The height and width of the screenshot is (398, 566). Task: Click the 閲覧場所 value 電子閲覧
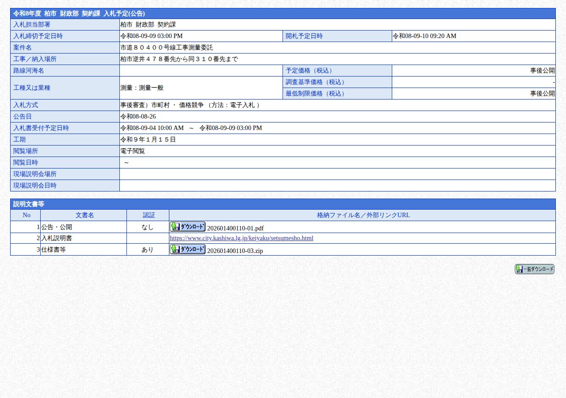click(133, 151)
